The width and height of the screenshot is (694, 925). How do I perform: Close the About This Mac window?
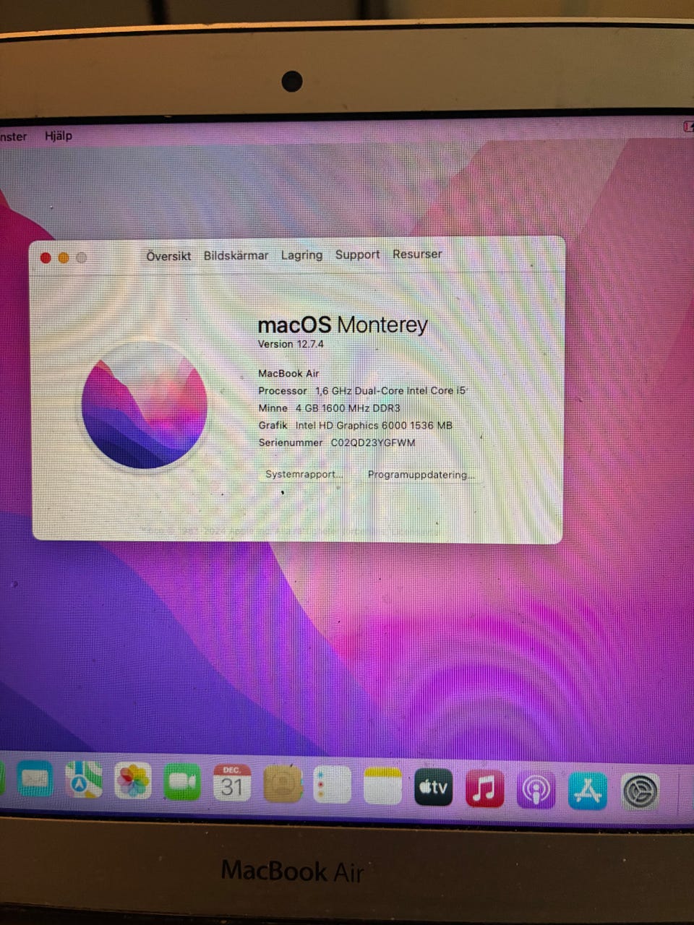46,258
